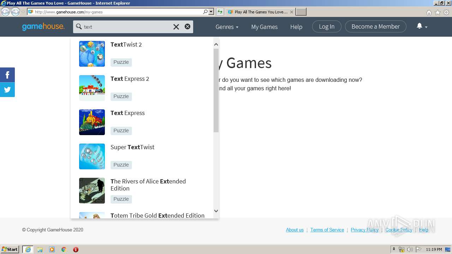Select the Text Express result title
Screen dimensions: 452x254
(x=127, y=113)
